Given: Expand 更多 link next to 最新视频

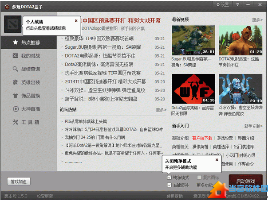Looking at the screenshot, I should click(257, 20).
